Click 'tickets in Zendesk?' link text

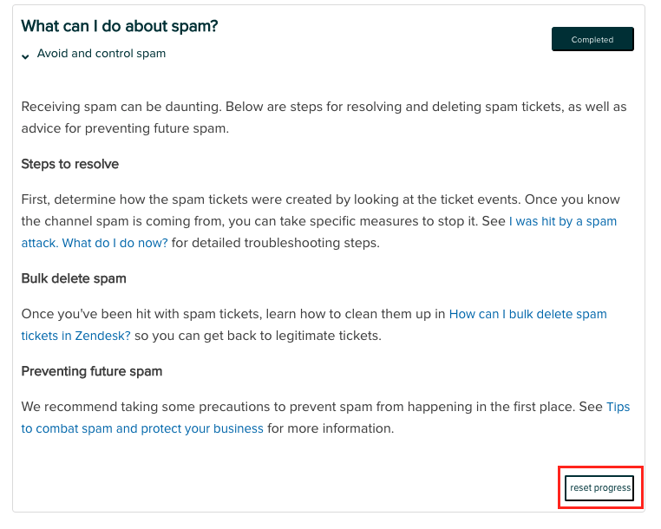coord(76,336)
